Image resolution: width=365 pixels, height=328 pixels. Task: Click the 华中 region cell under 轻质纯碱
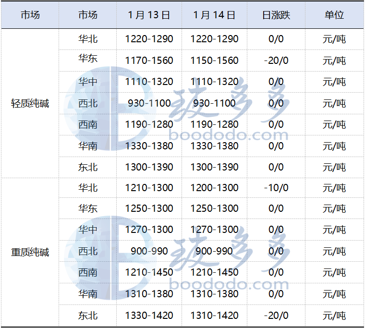coord(88,82)
